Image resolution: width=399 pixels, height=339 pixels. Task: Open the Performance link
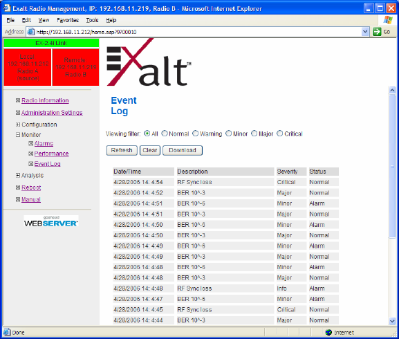pyautogui.click(x=51, y=154)
